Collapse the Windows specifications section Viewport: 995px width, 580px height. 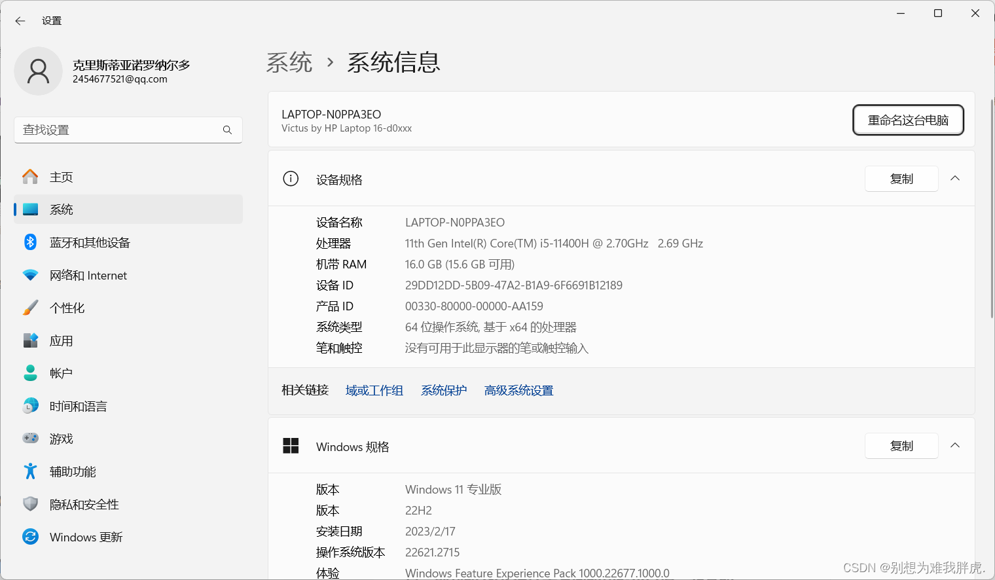tap(955, 445)
